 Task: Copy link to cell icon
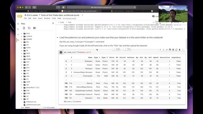pos(167,50)
